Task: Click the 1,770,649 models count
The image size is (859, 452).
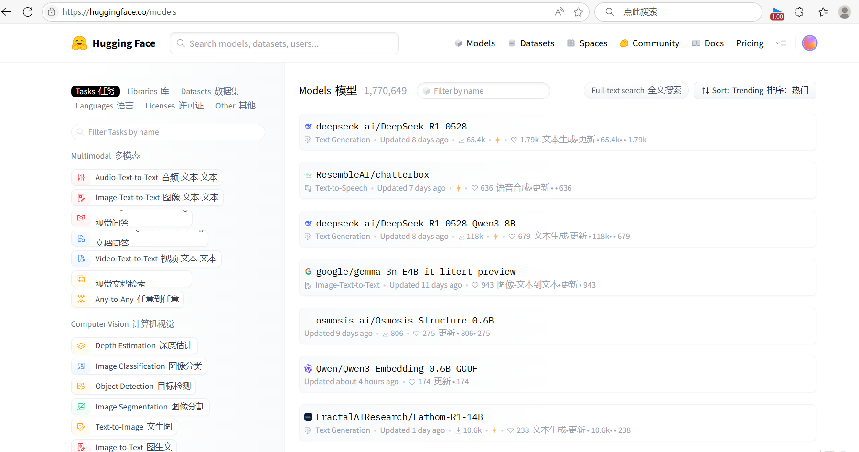Action: pyautogui.click(x=385, y=91)
